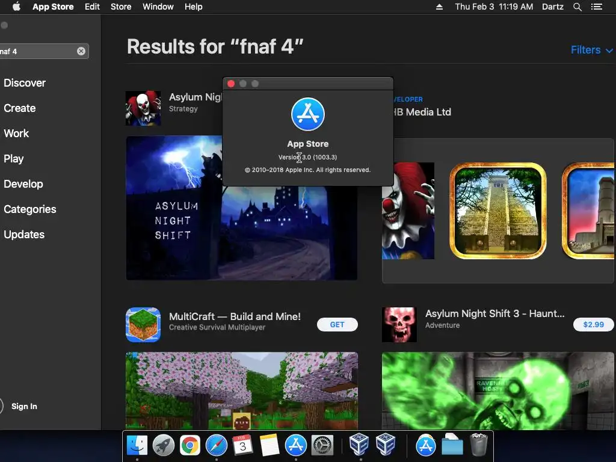Screen dimensions: 616x462
Task: Open the Edit menu
Action: [92, 7]
